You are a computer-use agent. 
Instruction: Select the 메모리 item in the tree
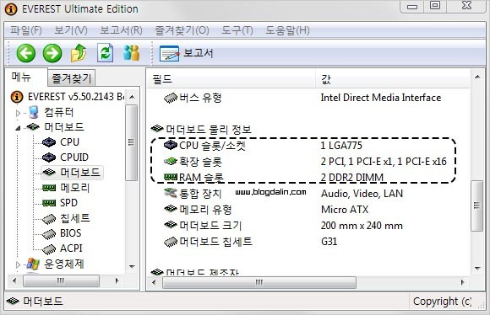point(74,188)
